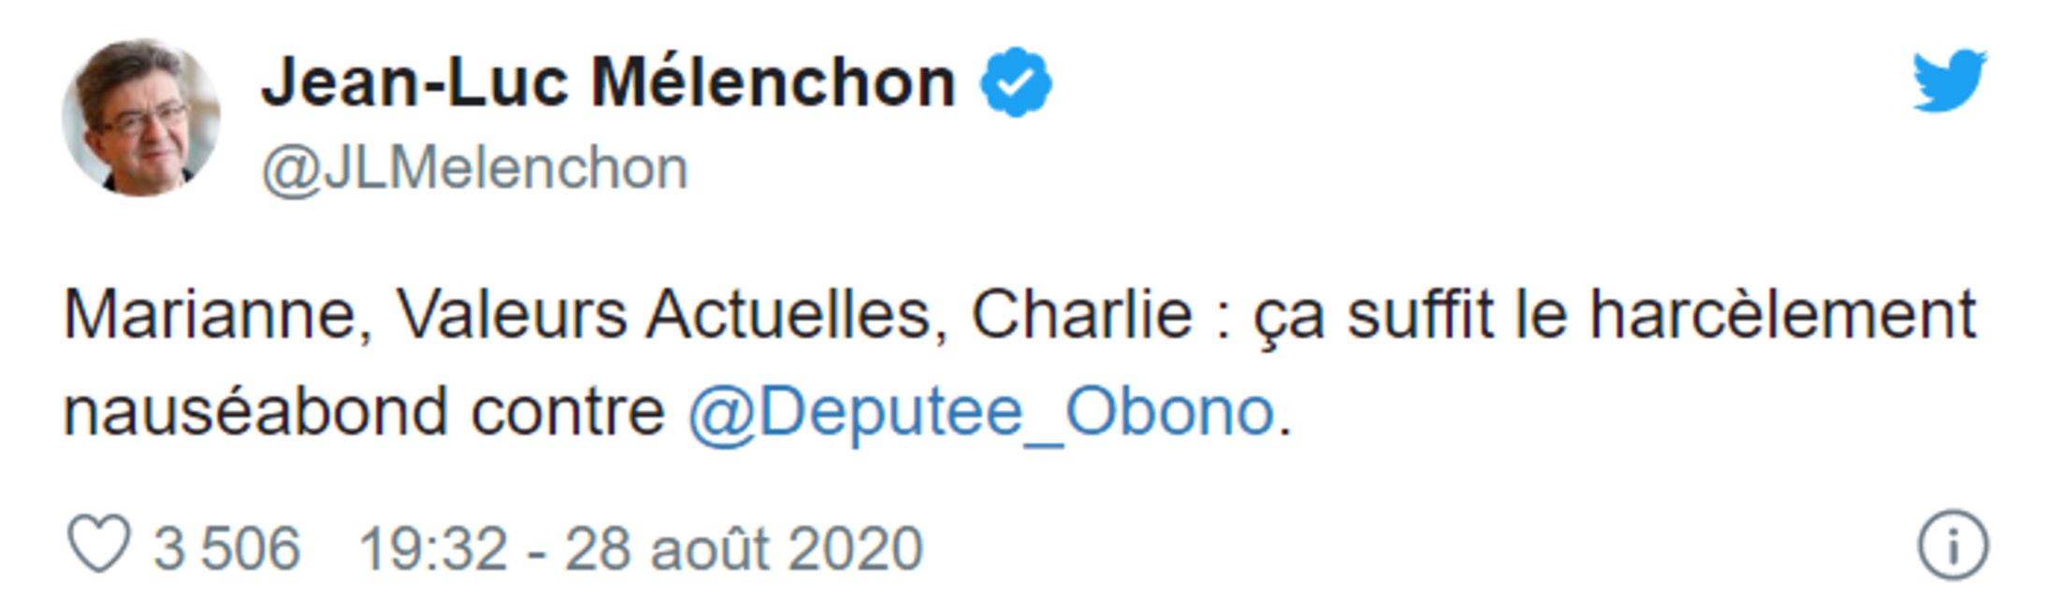2058x611 pixels.
Task: Open the @Deputee_Obono mention link
Action: 981,413
